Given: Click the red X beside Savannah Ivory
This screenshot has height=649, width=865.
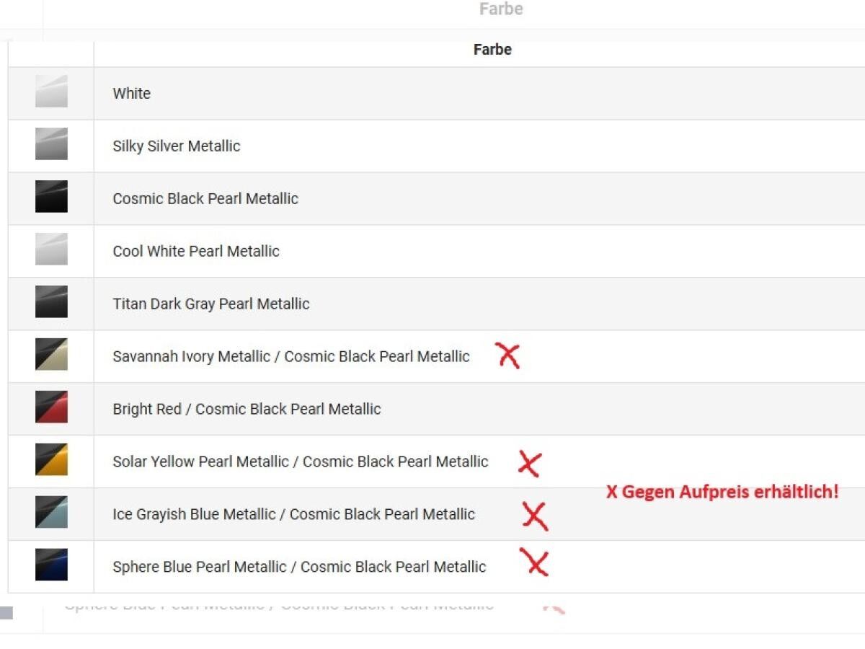Looking at the screenshot, I should (x=508, y=356).
